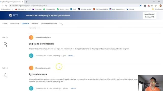163x91 pixels.
Task: Switch to the Instructors tab
Action: [15, 24]
